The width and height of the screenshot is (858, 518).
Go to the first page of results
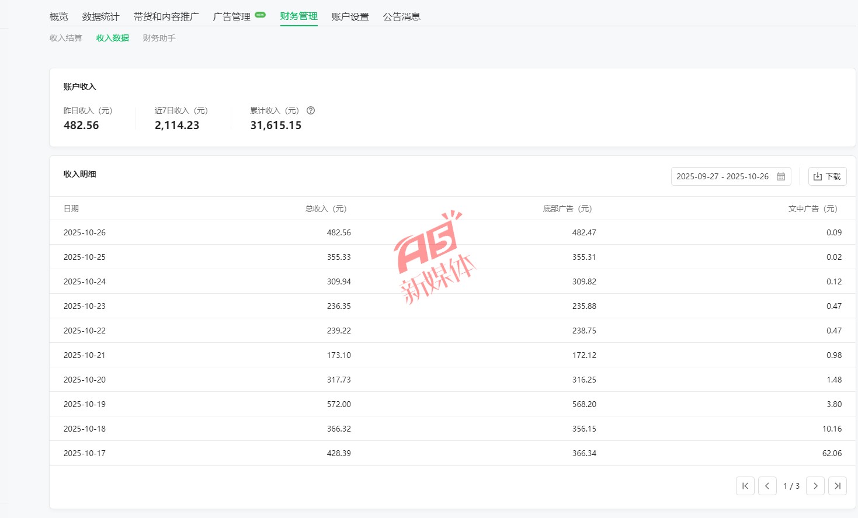tap(745, 486)
